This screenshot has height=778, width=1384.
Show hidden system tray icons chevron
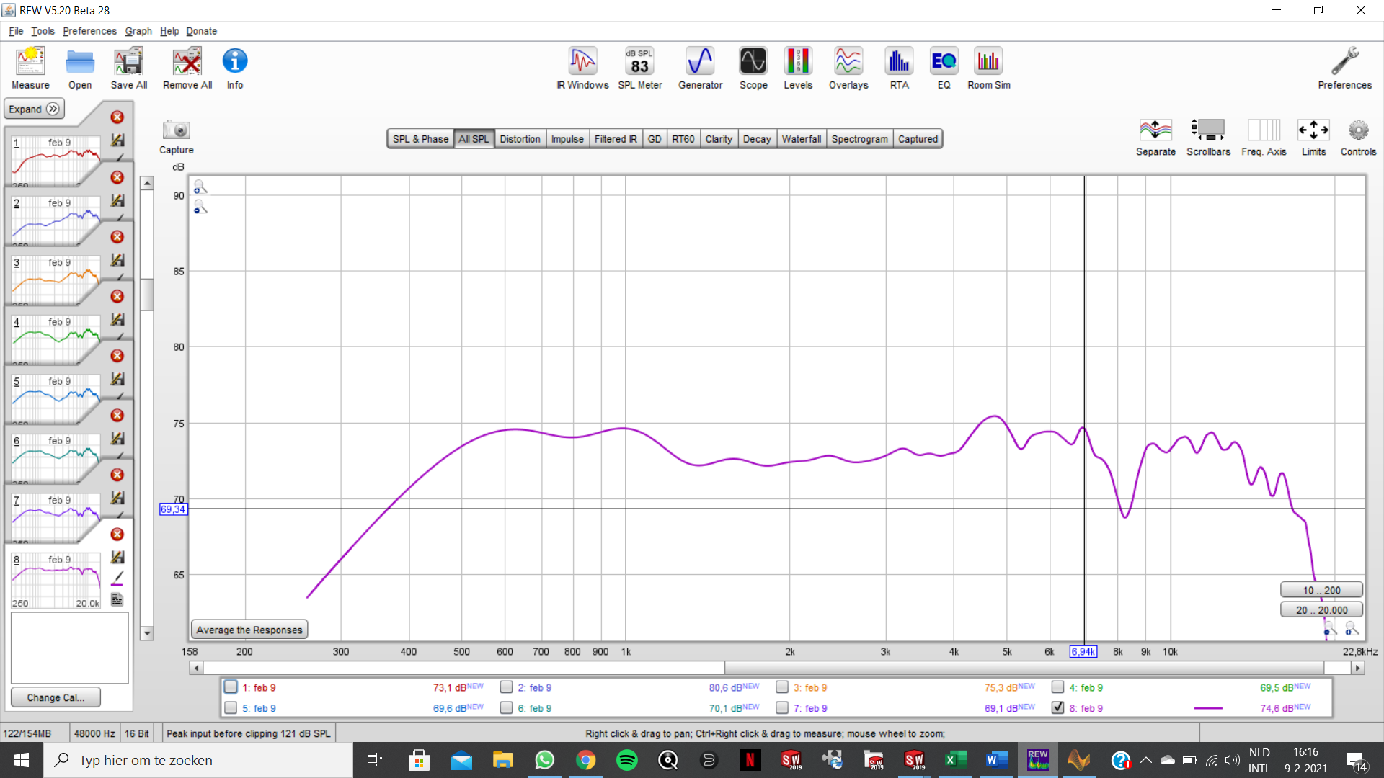pos(1145,760)
